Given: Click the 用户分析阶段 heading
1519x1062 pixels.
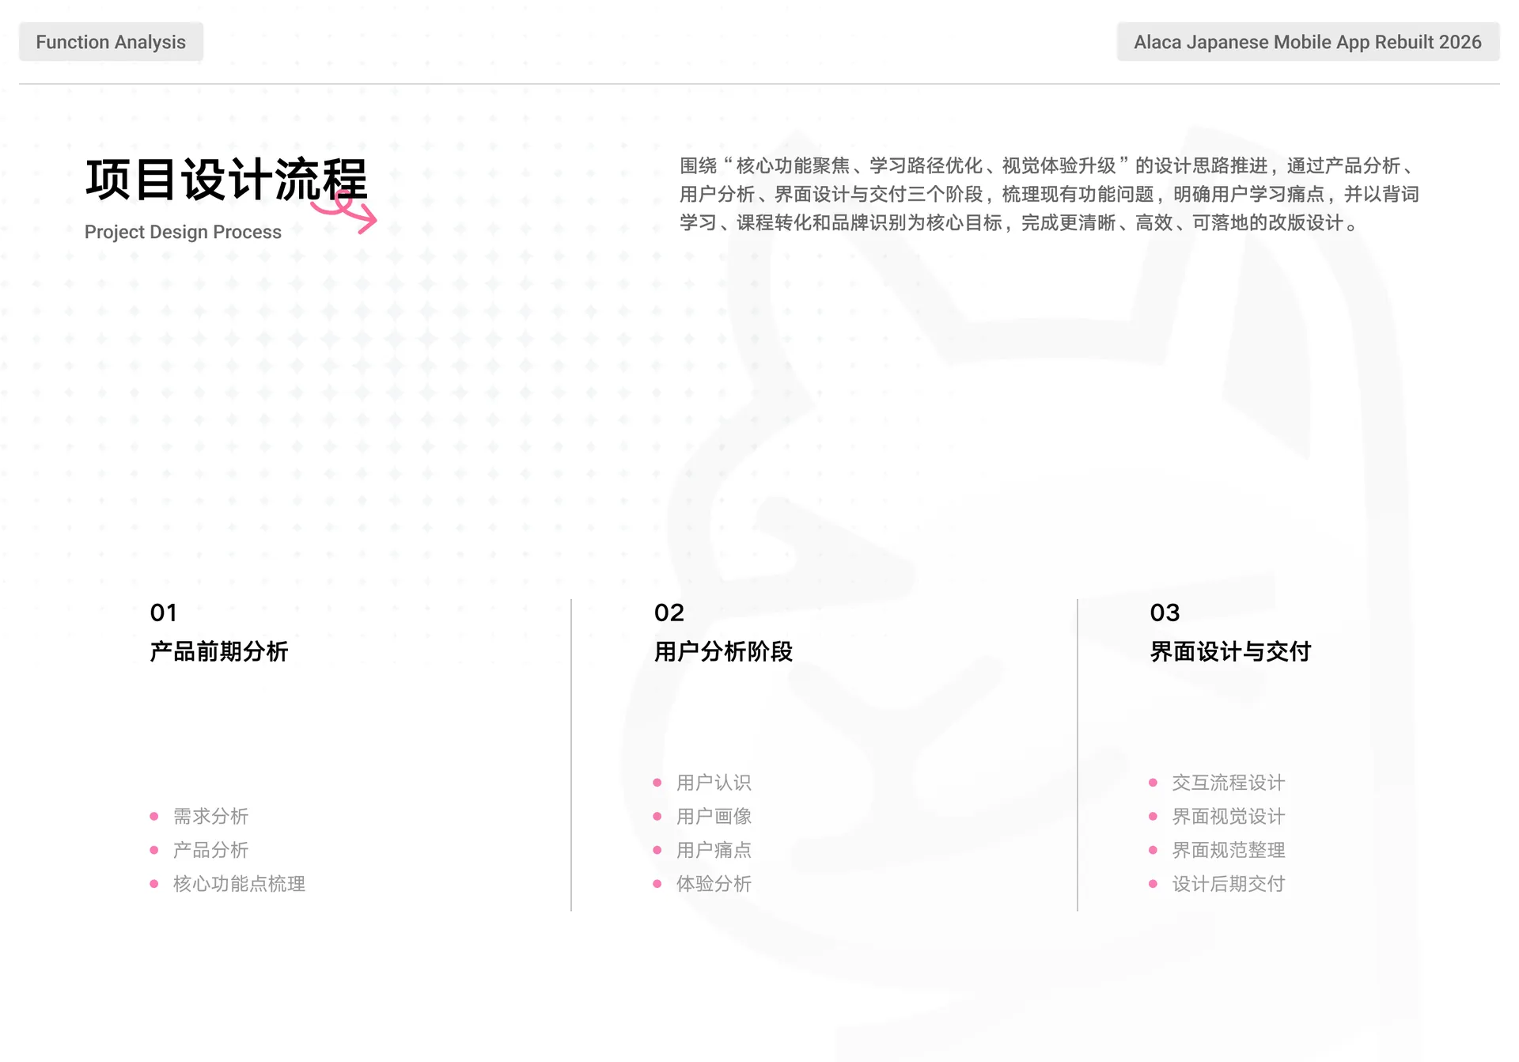Looking at the screenshot, I should tap(723, 651).
